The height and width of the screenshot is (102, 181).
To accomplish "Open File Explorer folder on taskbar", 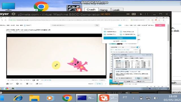I will pos(34,98).
